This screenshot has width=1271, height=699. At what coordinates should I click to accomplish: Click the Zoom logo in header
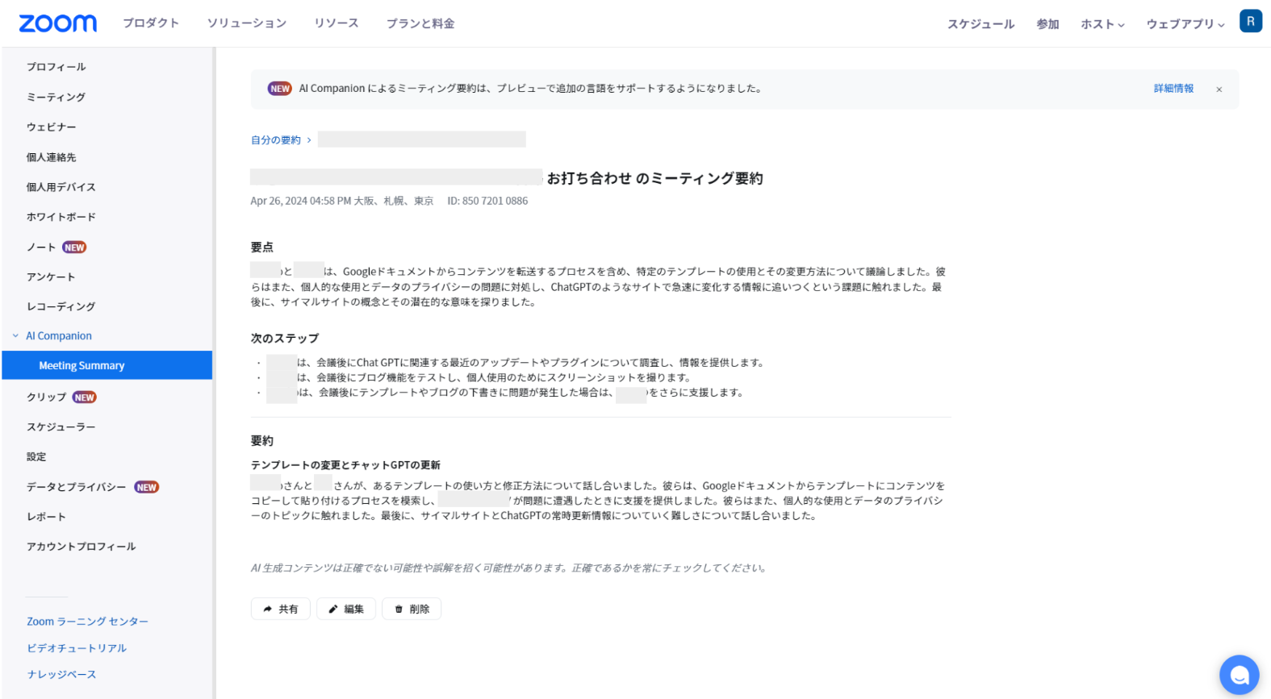point(57,23)
